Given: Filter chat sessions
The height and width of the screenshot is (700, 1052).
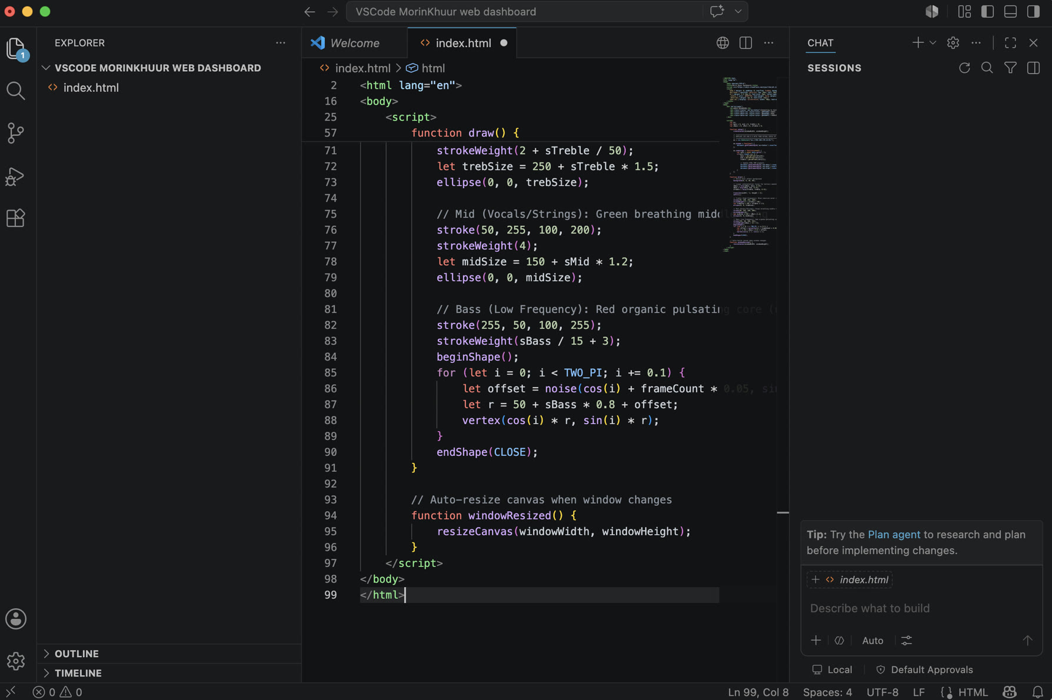Looking at the screenshot, I should point(1010,68).
